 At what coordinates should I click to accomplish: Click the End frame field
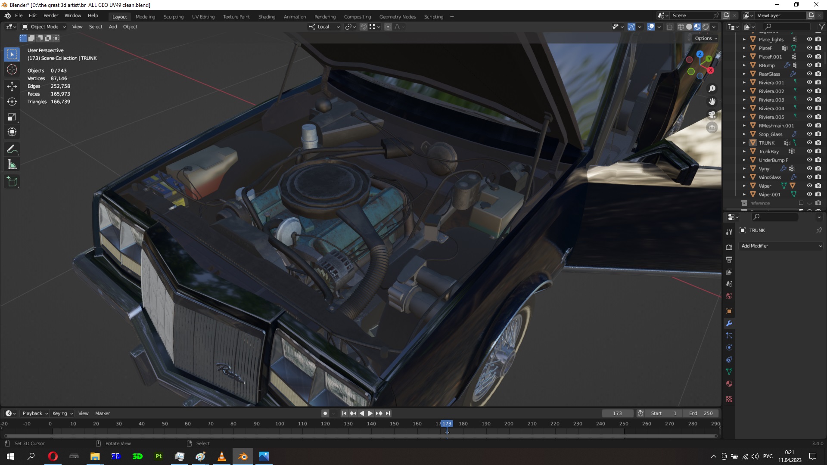click(x=701, y=413)
